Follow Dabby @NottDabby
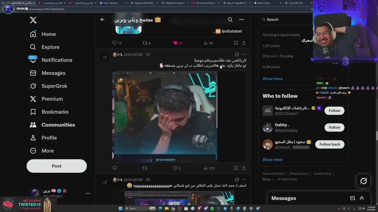Image resolution: width=378 pixels, height=212 pixels. 334,127
